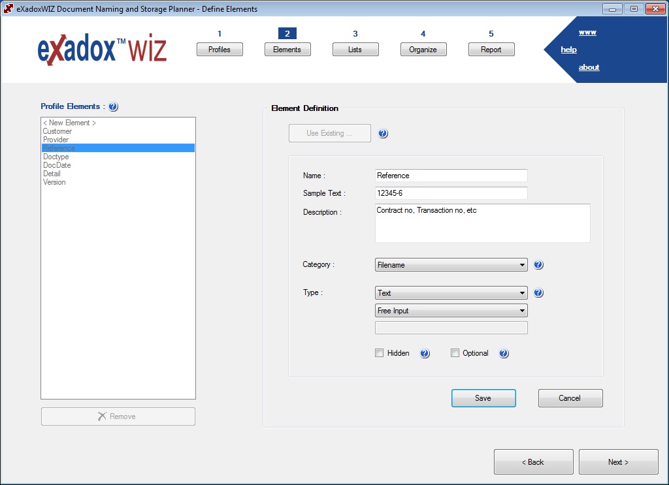Image resolution: width=669 pixels, height=485 pixels.
Task: Open help icon for Type field
Action: click(x=538, y=293)
